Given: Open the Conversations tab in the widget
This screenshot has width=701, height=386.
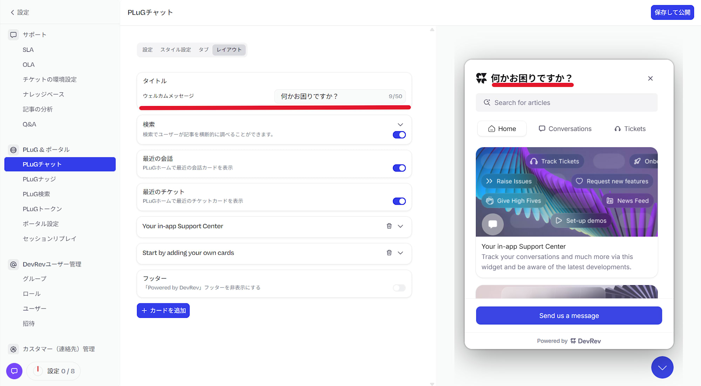Looking at the screenshot, I should 565,129.
